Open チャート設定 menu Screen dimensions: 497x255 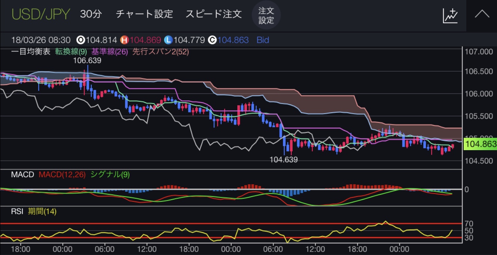(144, 14)
